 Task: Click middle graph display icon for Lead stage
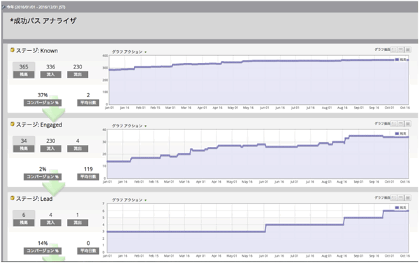tap(401, 198)
